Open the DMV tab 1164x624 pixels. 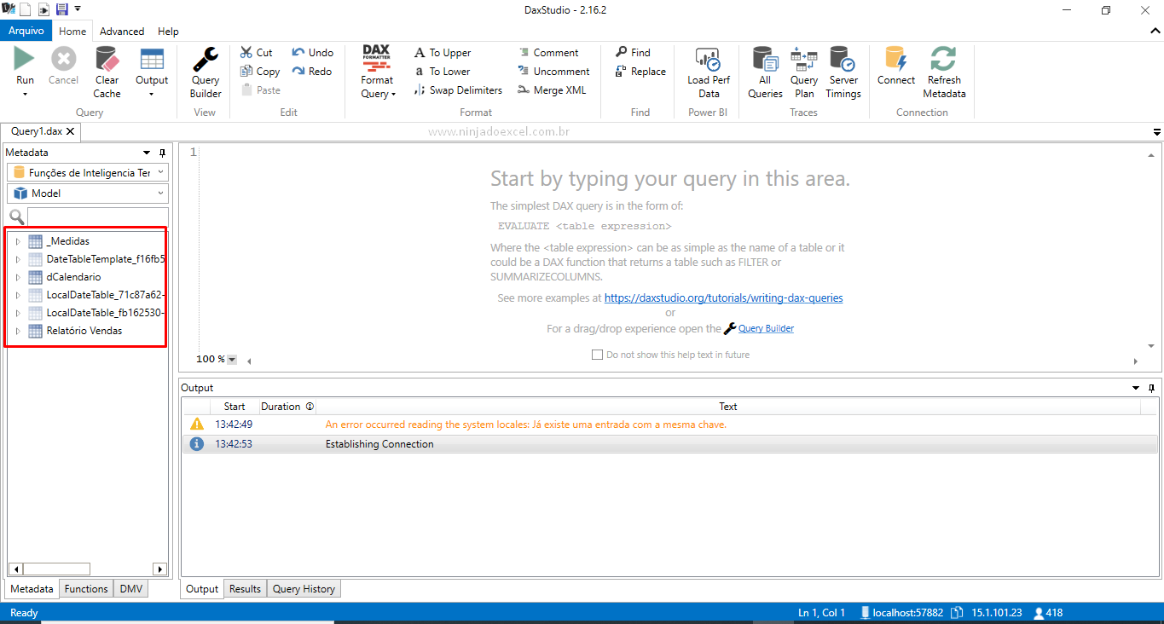[130, 589]
